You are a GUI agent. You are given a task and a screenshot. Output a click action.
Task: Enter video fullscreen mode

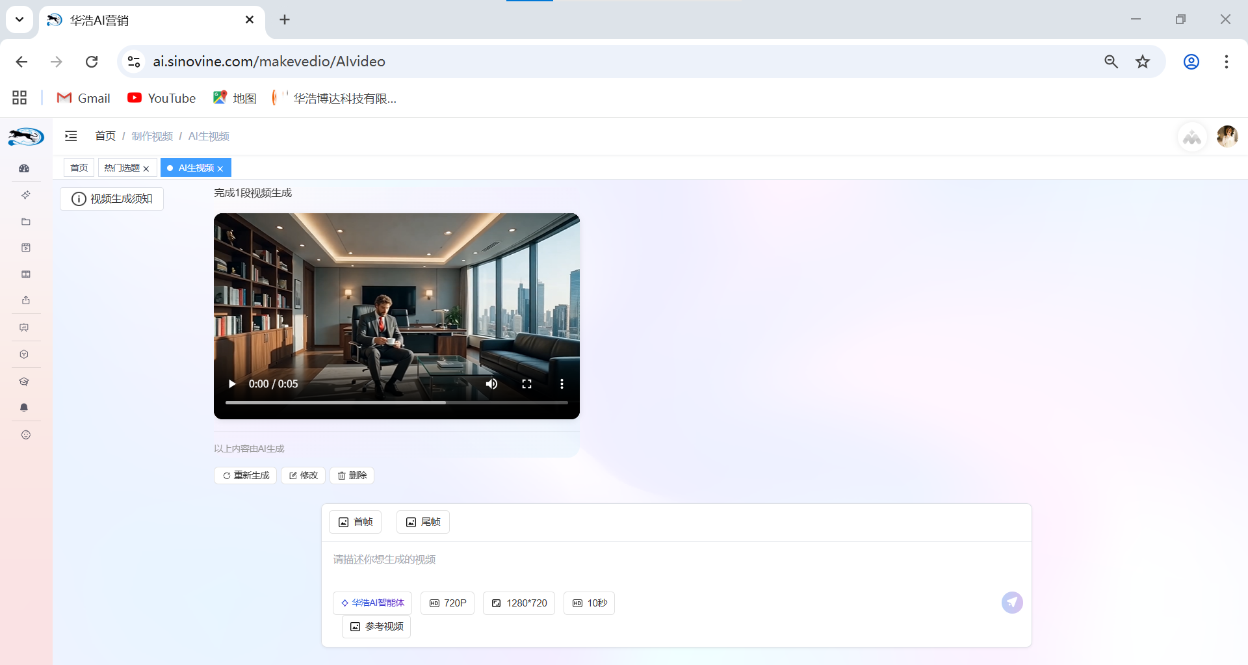pos(526,384)
